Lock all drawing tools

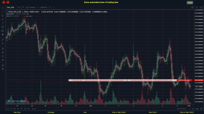point(3,56)
